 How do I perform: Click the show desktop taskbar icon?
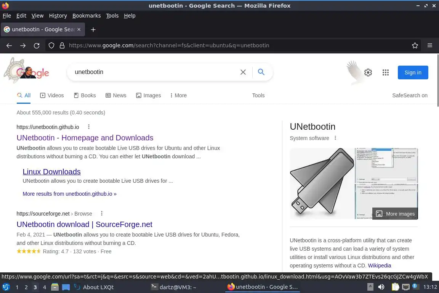pyautogui.click(x=66, y=287)
